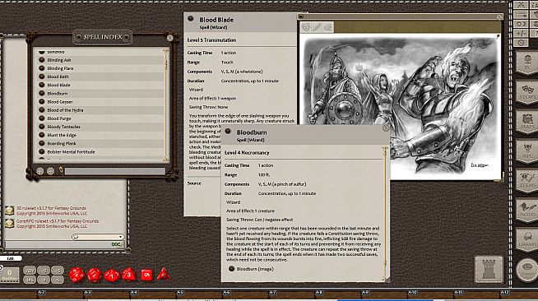The image size is (538, 301).
Task: Toggle the +5 modifier button
Action: pyautogui.click(x=58, y=271)
